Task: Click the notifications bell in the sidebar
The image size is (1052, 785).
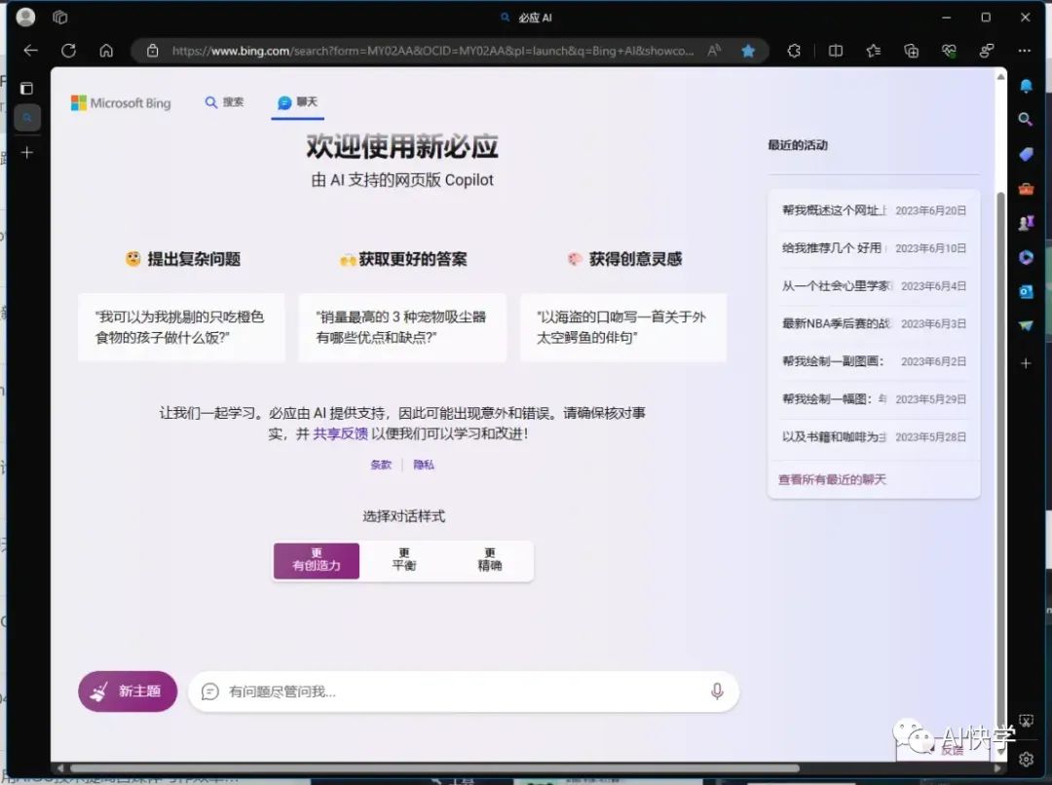Action: (1027, 87)
